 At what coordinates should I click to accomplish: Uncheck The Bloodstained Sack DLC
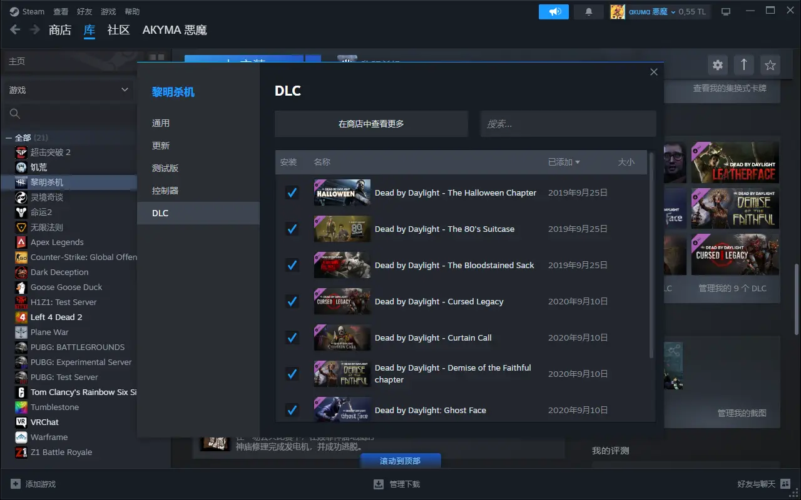coord(292,265)
